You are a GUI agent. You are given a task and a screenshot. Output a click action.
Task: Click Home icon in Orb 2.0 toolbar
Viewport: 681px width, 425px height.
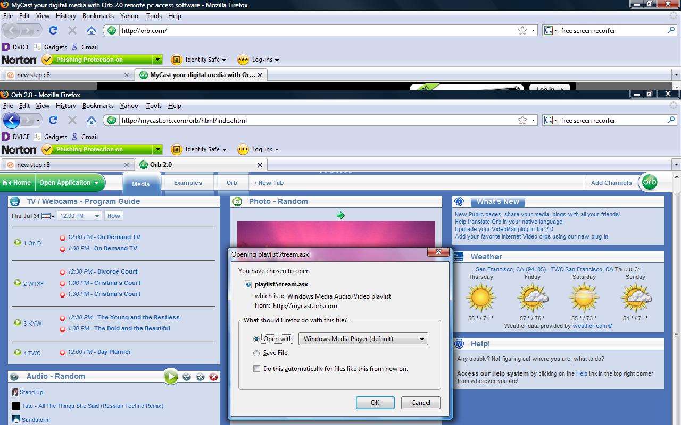point(92,120)
